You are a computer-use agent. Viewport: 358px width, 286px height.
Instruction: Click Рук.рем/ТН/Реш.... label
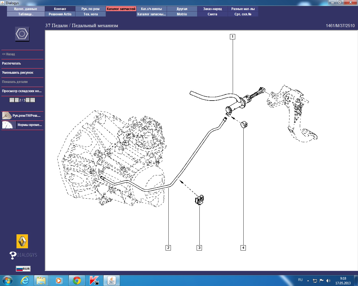pyautogui.click(x=27, y=116)
